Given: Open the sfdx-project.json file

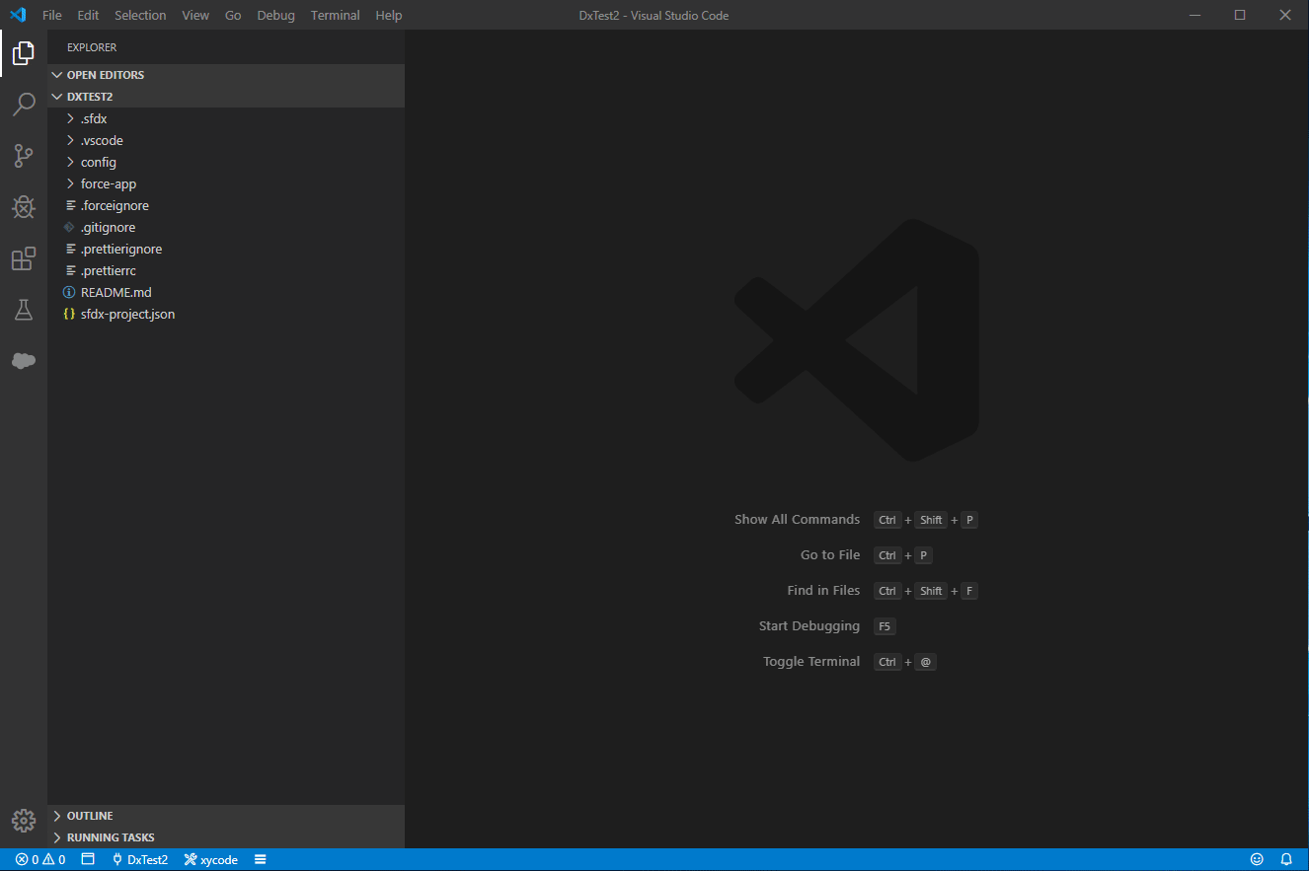Looking at the screenshot, I should 226,314.
